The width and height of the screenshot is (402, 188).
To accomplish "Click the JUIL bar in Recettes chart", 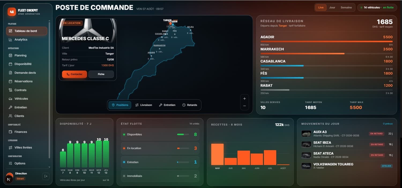I will point(270,158).
